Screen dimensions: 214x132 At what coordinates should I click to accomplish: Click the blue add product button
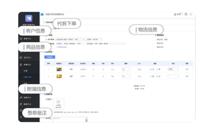[50, 57]
